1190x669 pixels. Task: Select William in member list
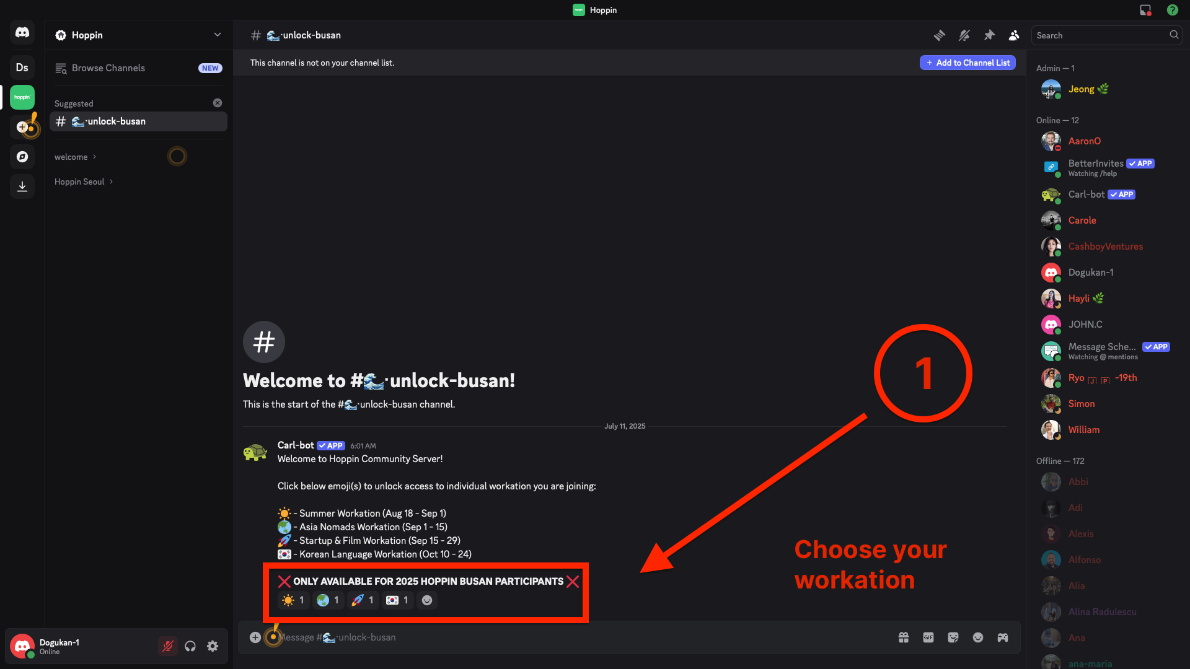point(1106,430)
